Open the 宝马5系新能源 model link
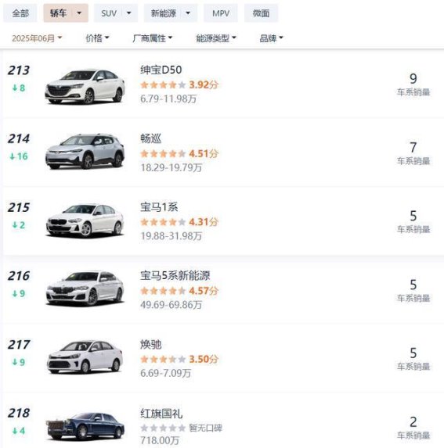Image resolution: width=444 pixels, height=448 pixels. (x=175, y=276)
